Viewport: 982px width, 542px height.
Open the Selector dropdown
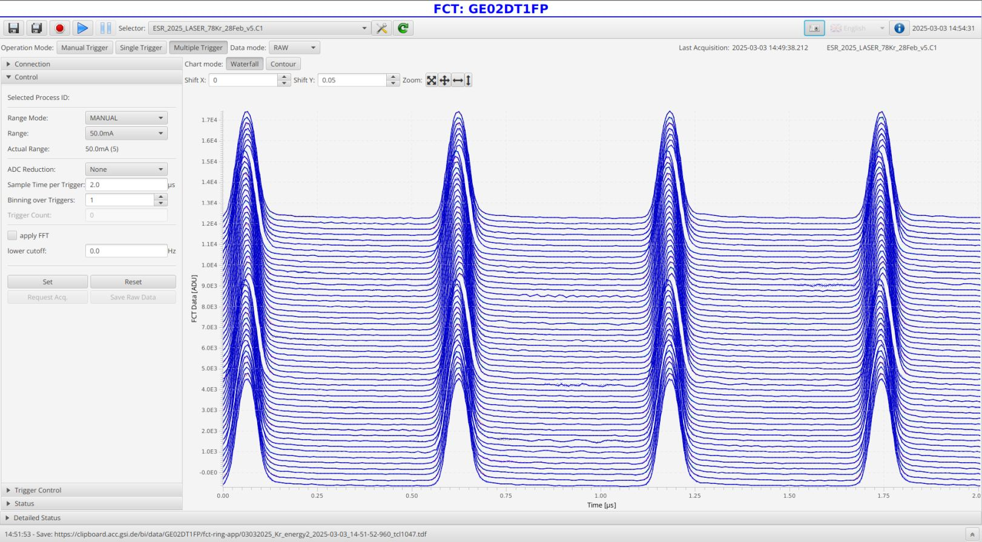click(259, 28)
